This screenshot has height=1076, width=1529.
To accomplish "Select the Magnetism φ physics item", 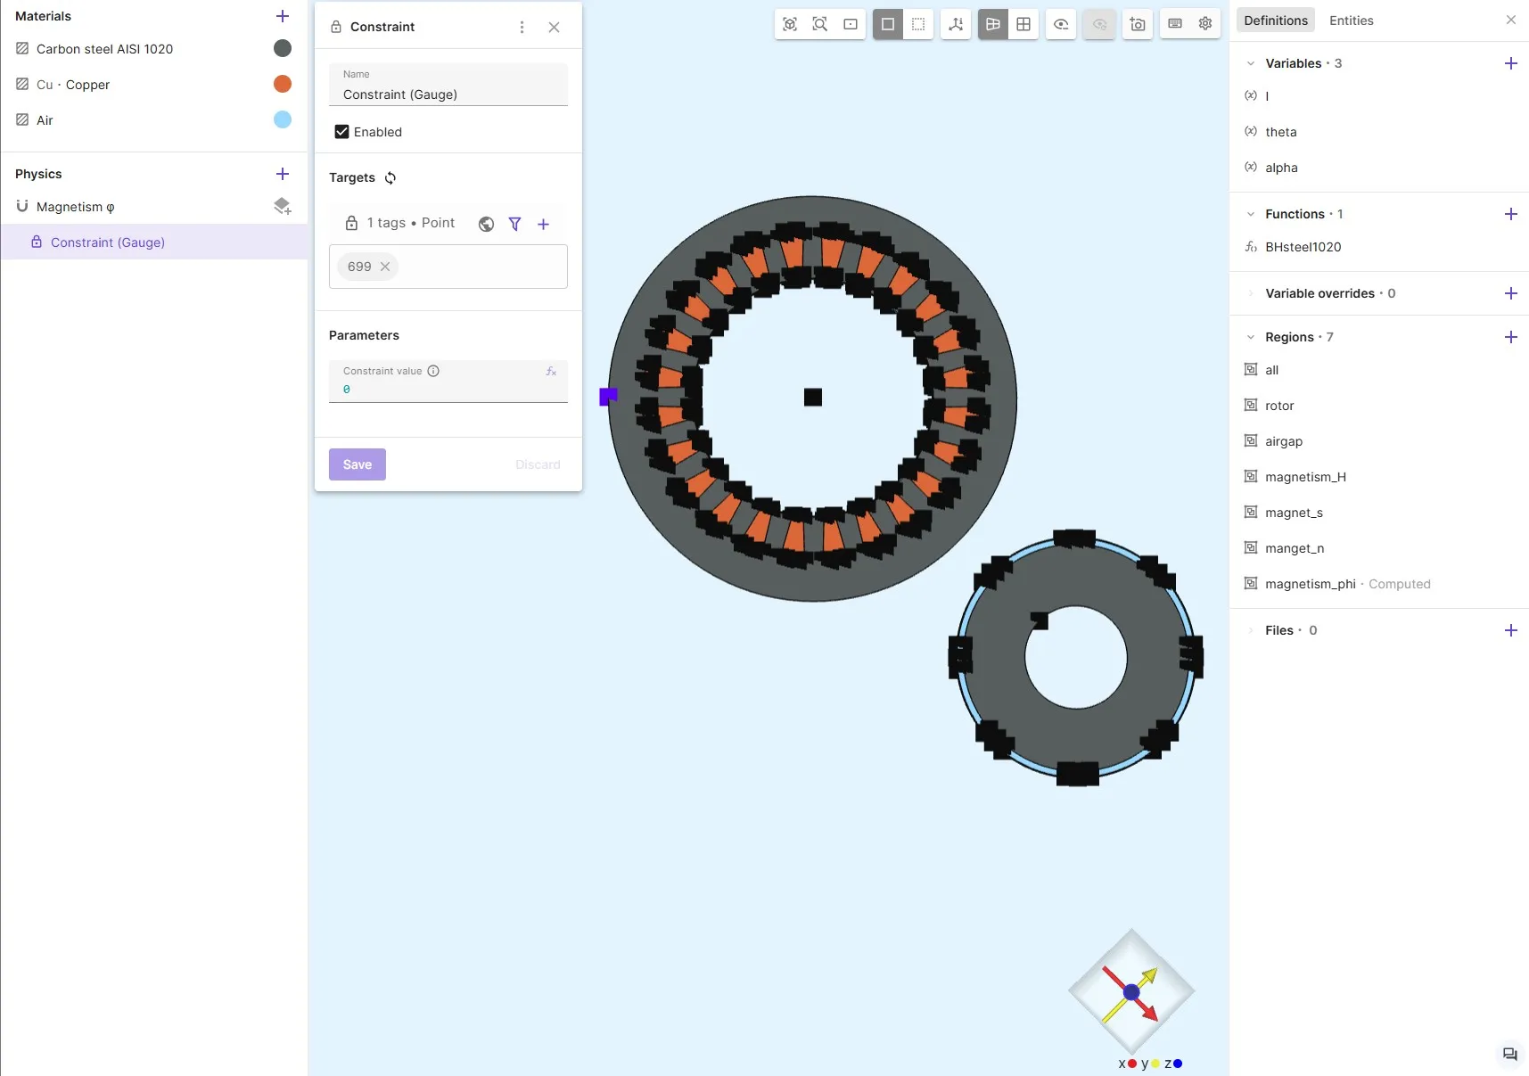I will coord(76,207).
